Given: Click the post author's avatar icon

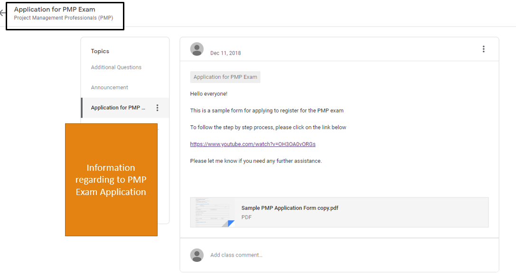Looking at the screenshot, I should (197, 49).
